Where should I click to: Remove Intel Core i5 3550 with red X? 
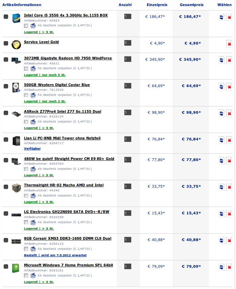229,17
